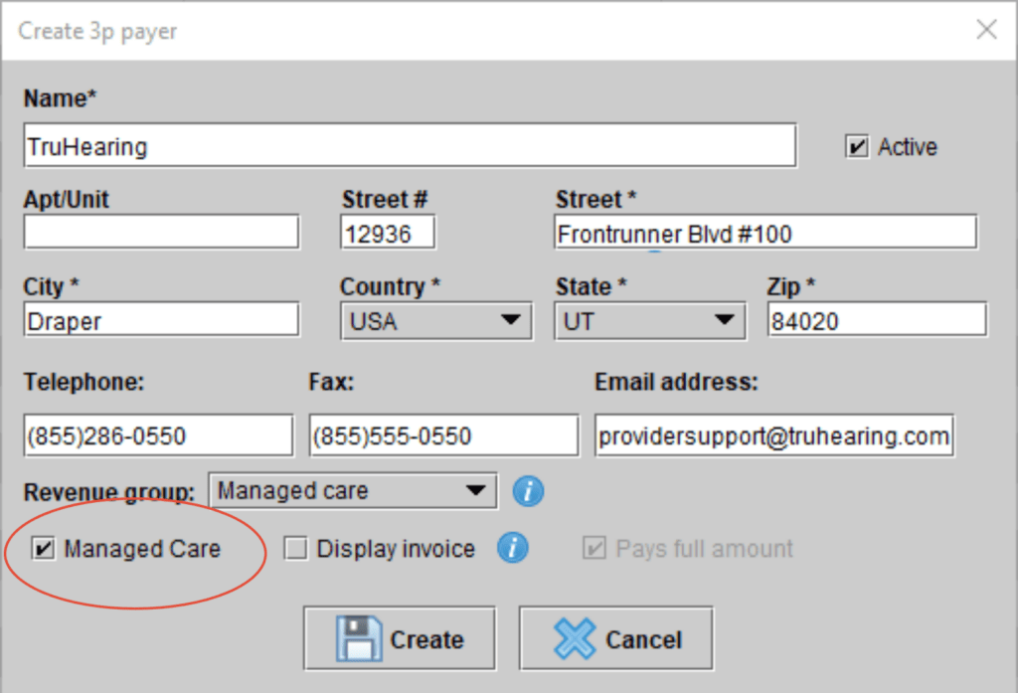This screenshot has width=1018, height=693.
Task: Click the Street field with Frontrunner Blvd
Action: tap(765, 233)
